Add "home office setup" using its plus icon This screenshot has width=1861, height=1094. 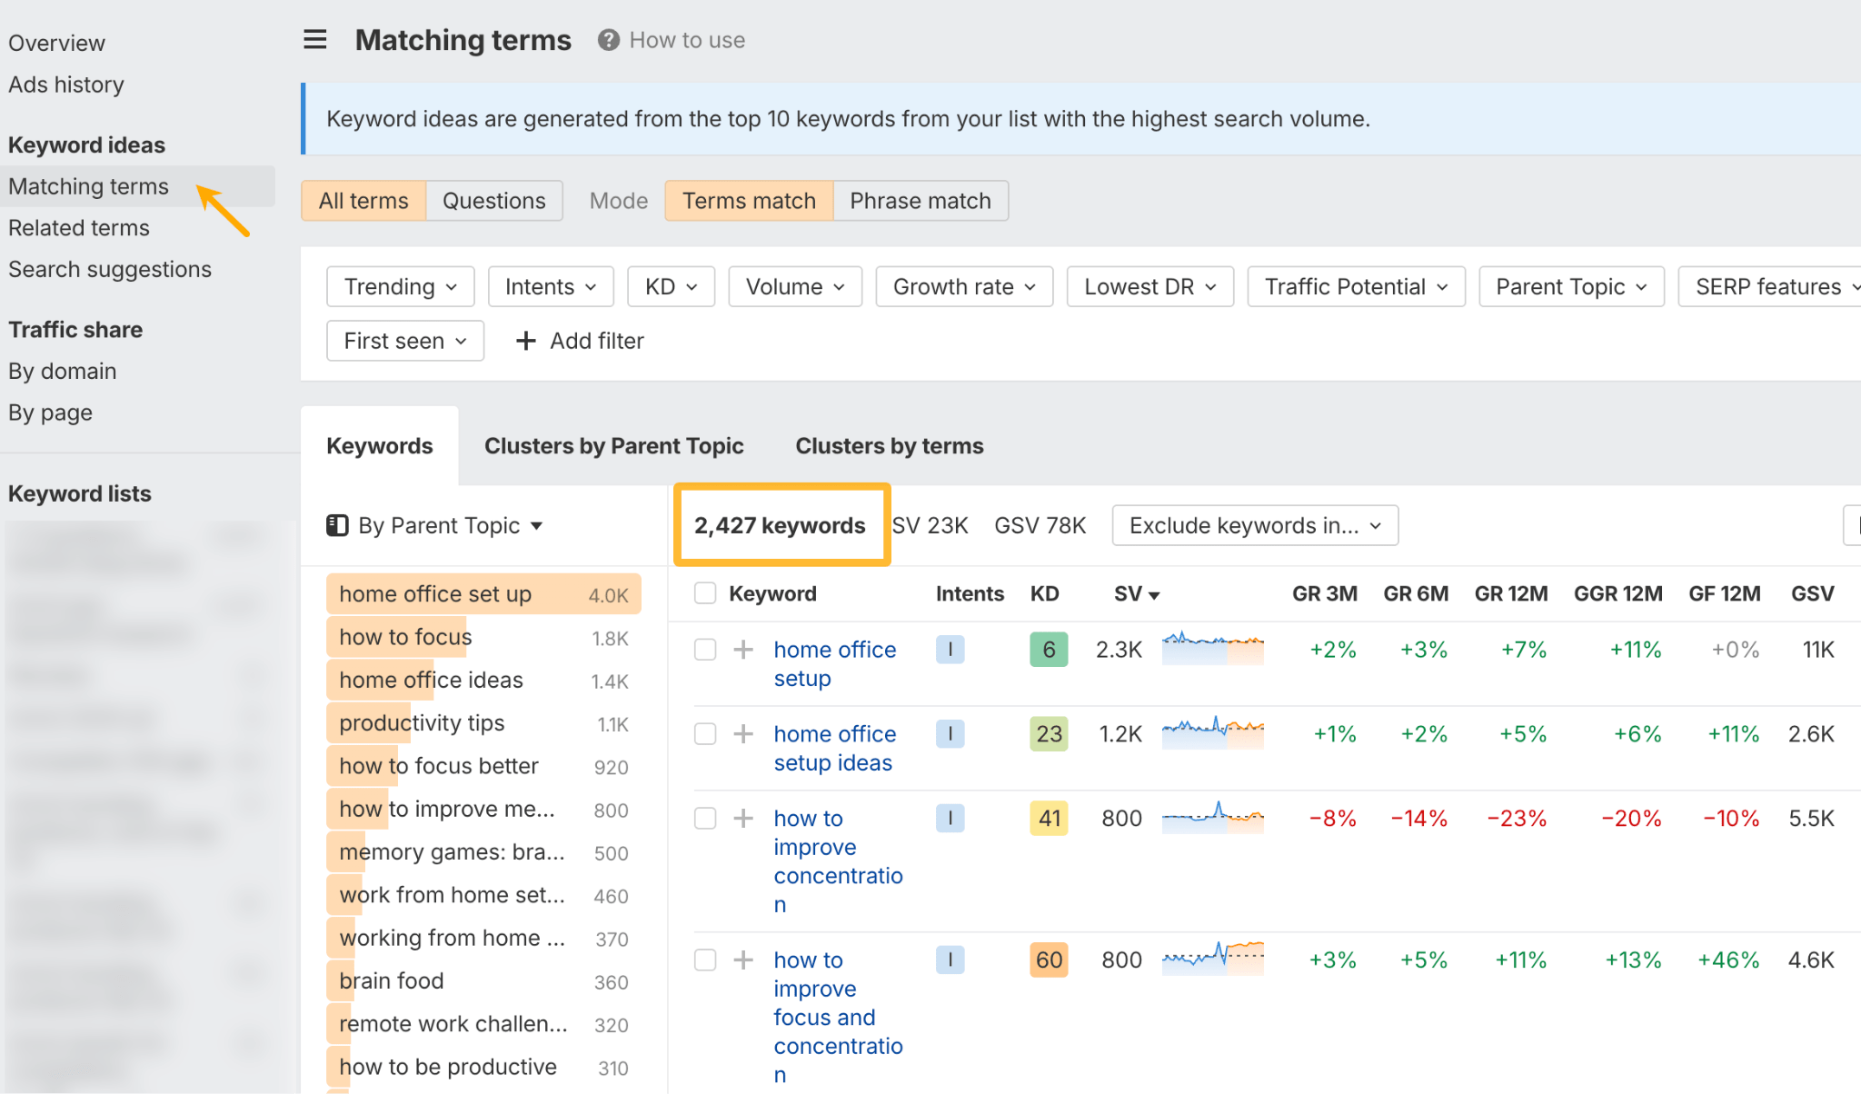coord(743,649)
